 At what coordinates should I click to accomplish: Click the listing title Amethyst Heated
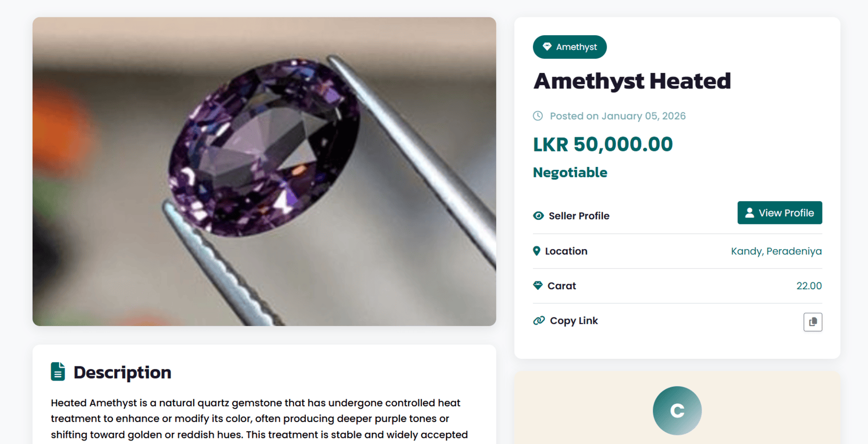click(x=632, y=81)
